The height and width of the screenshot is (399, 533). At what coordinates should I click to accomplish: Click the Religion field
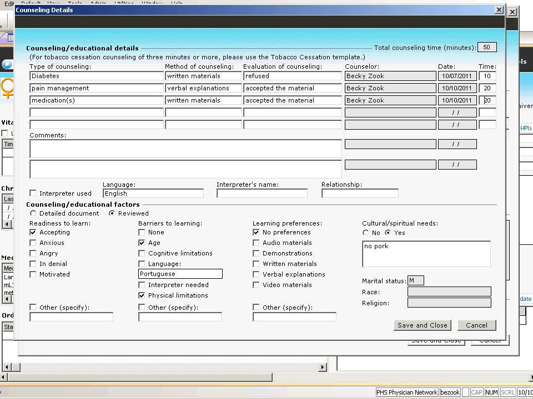(449, 303)
